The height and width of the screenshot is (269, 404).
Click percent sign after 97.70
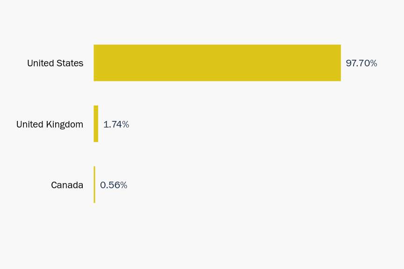click(x=373, y=63)
